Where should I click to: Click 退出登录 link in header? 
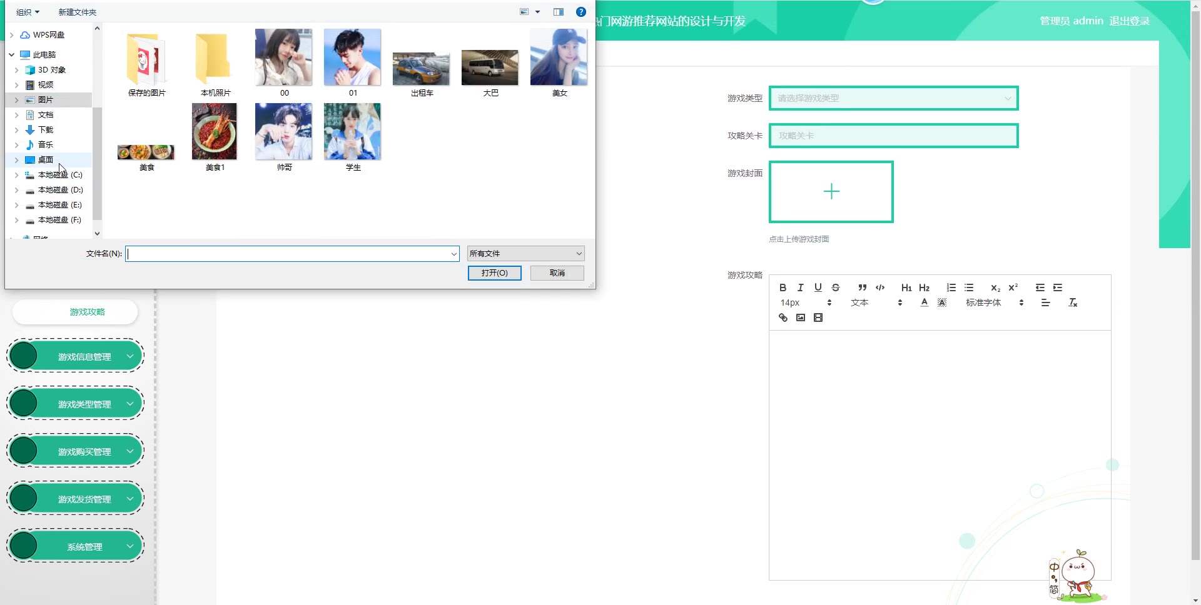(x=1130, y=21)
